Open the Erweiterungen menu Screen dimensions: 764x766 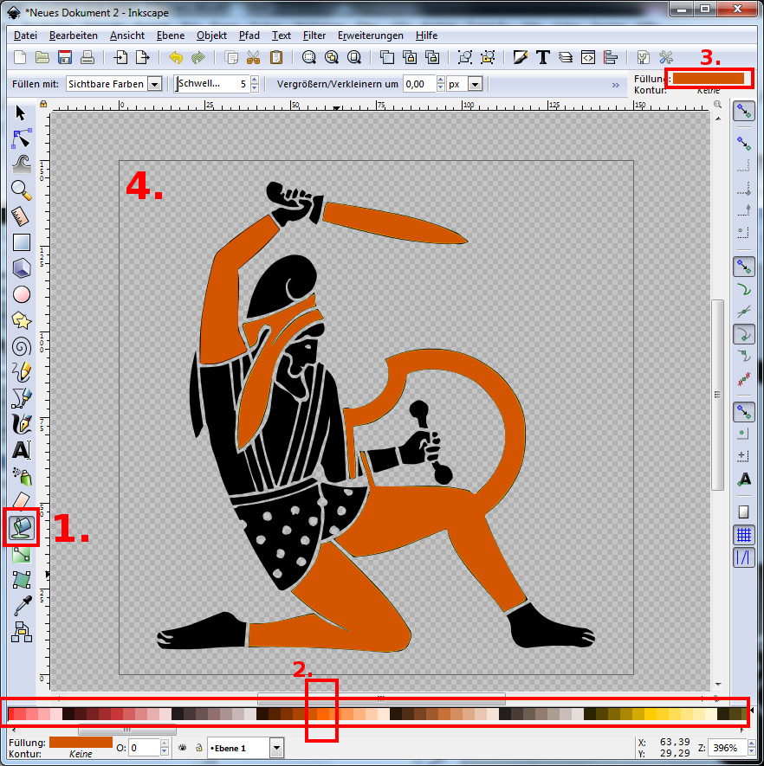(x=371, y=35)
